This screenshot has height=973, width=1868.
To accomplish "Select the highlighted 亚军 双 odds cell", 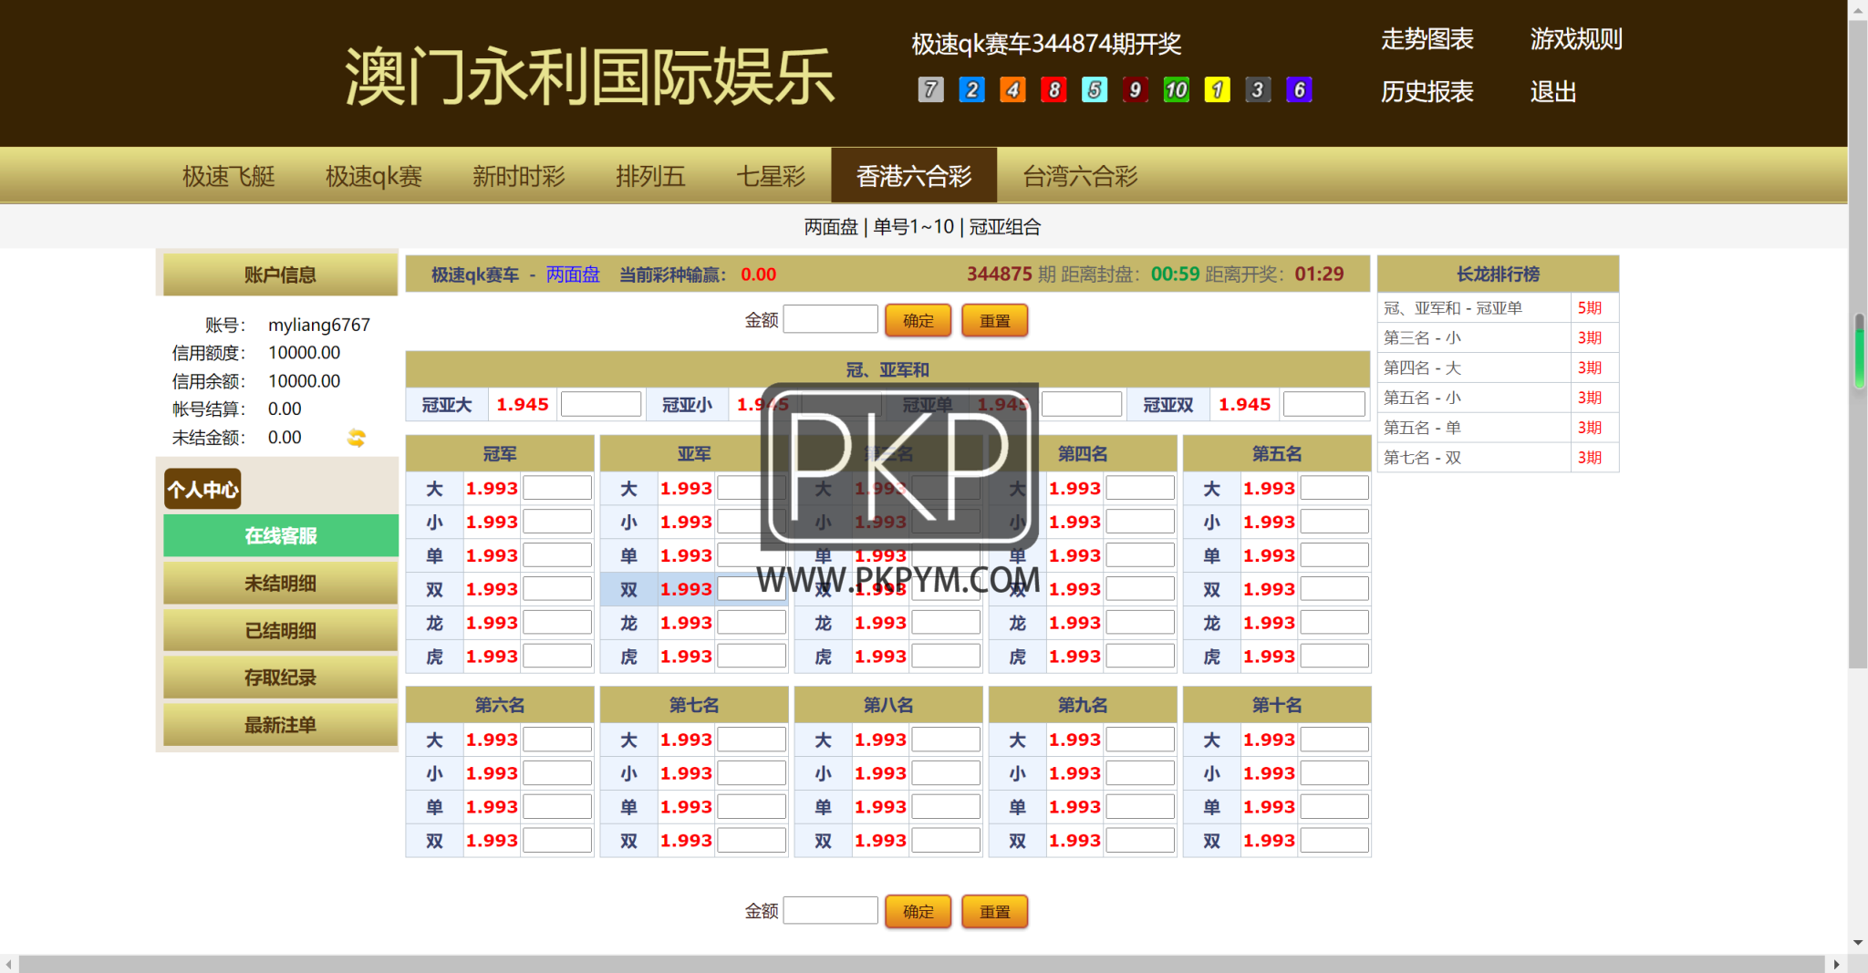I will [686, 589].
